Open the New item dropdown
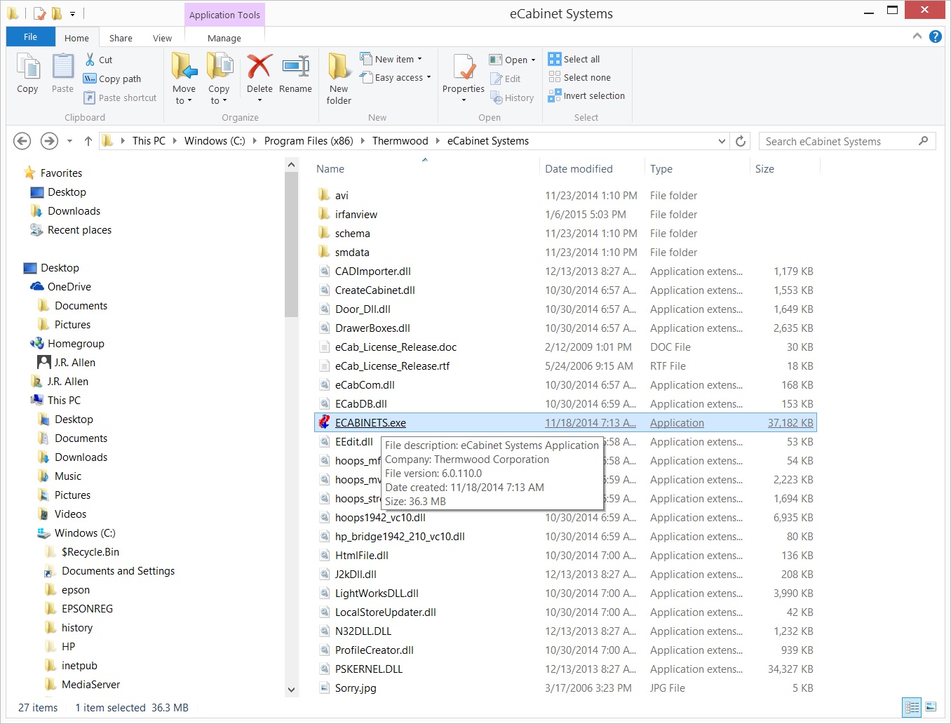This screenshot has height=724, width=951. 393,59
